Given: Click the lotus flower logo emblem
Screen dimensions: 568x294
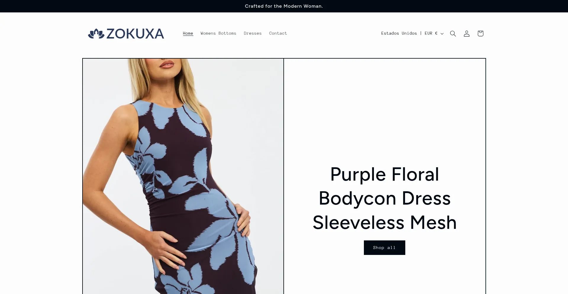Looking at the screenshot, I should tap(96, 34).
